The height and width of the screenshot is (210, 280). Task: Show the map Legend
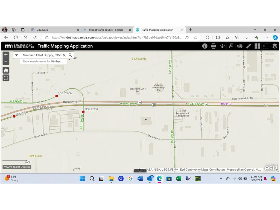click(x=266, y=46)
